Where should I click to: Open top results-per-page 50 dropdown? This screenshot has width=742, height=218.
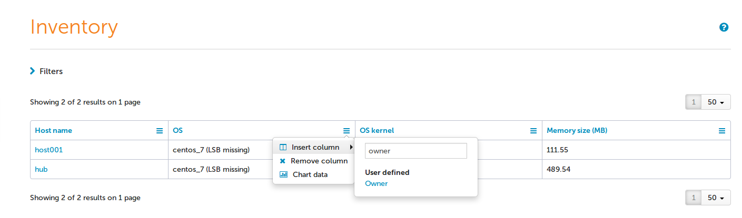point(715,102)
